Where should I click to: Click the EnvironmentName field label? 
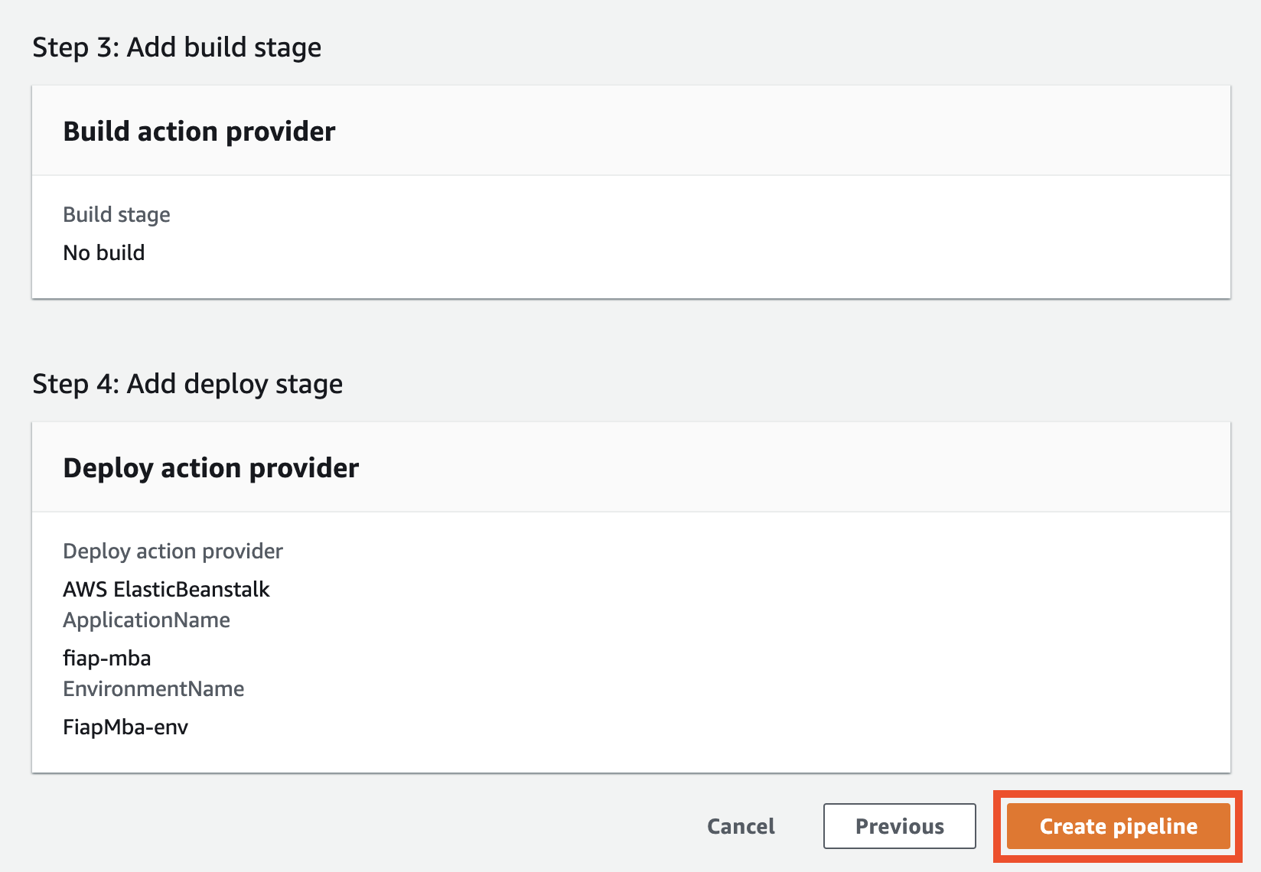(153, 689)
